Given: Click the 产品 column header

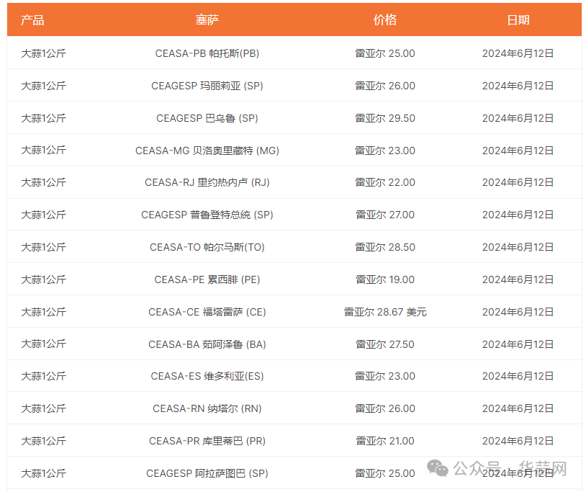Looking at the screenshot, I should [32, 20].
